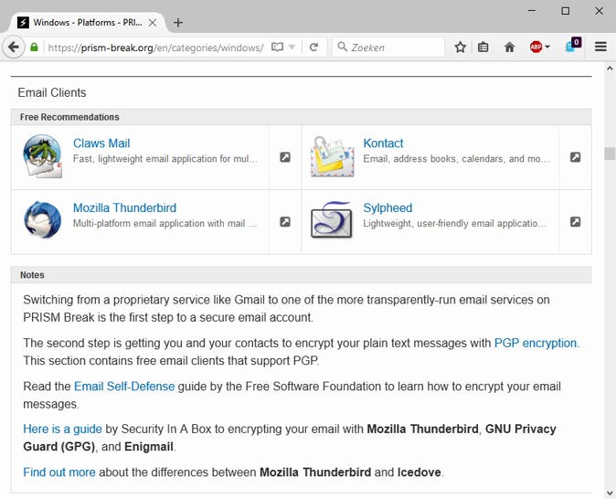Maximize the browser window

pos(566,11)
